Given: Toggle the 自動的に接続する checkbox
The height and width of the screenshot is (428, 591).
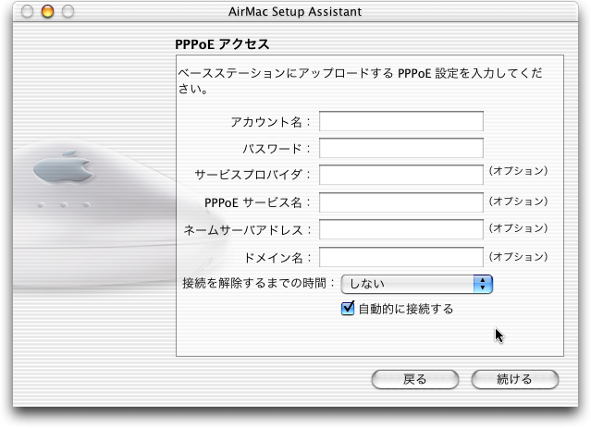Looking at the screenshot, I should tap(348, 308).
